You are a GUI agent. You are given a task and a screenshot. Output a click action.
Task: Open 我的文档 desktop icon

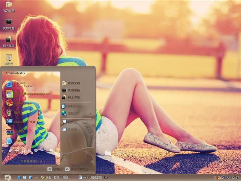pyautogui.click(x=9, y=5)
